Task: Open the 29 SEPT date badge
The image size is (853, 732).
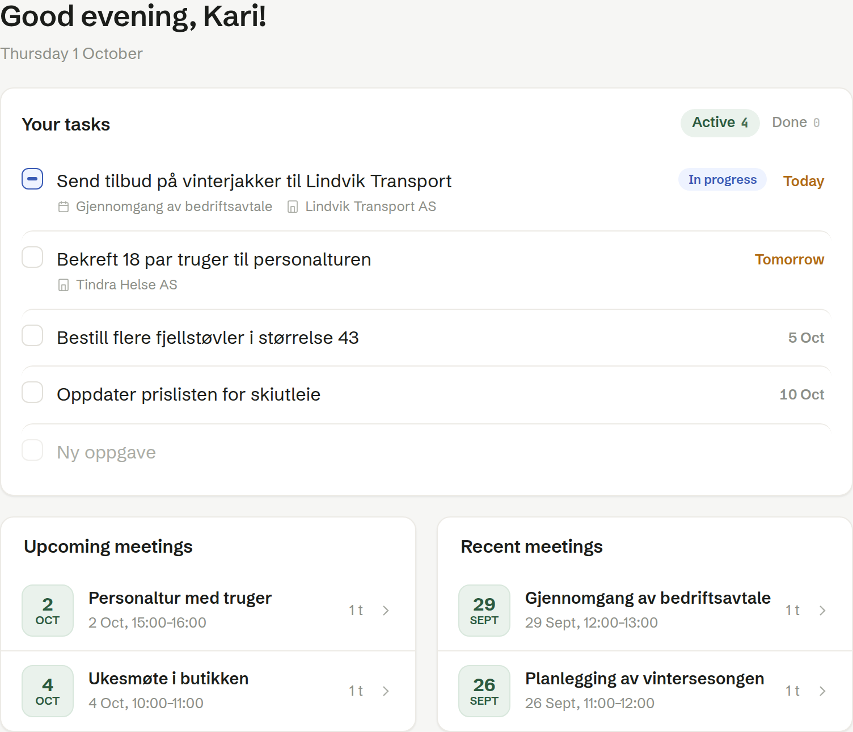Action: point(484,611)
